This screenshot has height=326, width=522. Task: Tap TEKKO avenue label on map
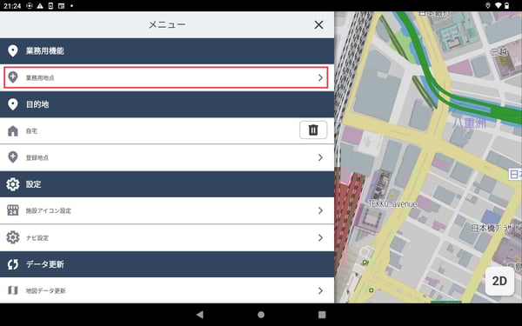tap(393, 203)
